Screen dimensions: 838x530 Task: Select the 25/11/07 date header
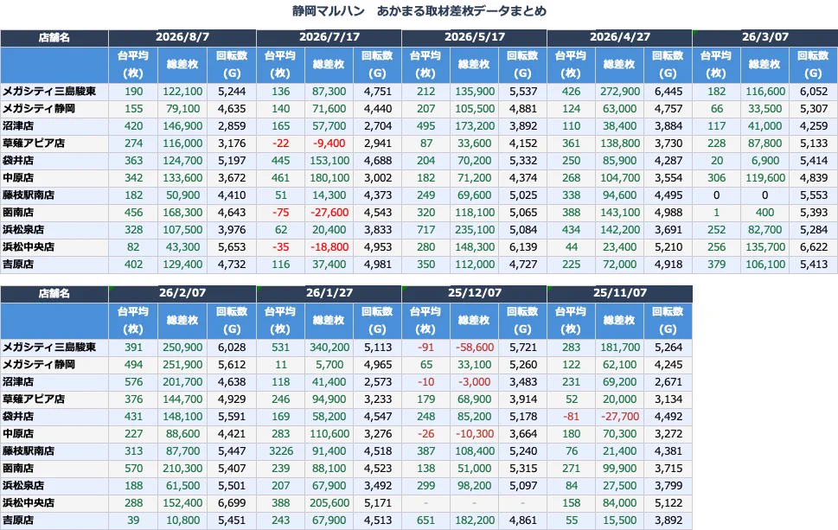[x=620, y=293]
